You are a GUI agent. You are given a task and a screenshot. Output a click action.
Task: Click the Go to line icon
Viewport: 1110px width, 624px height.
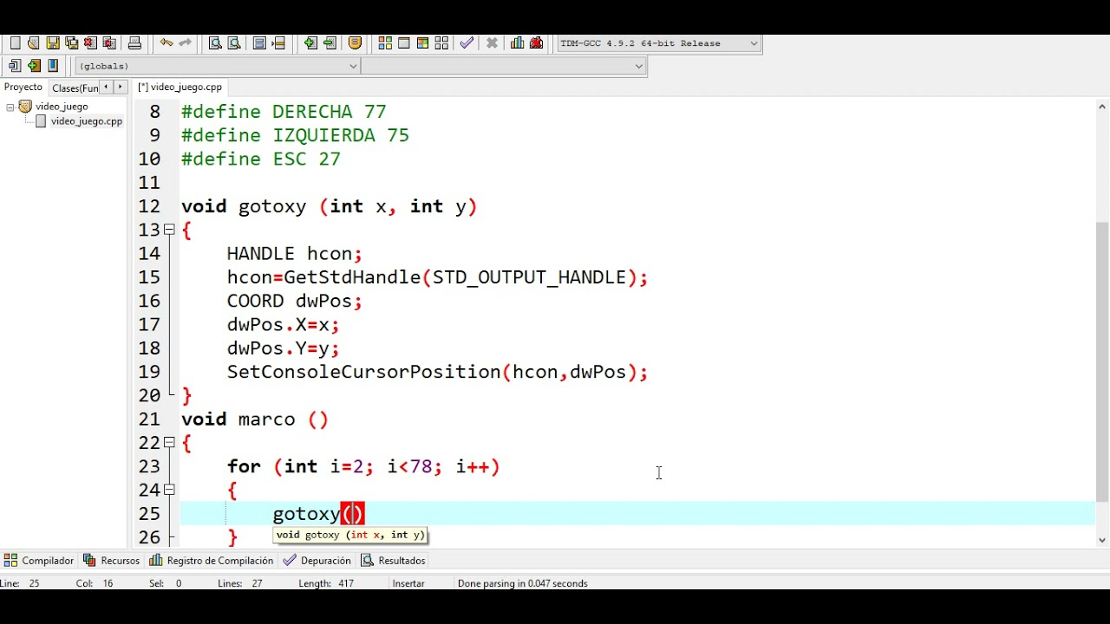coord(278,43)
